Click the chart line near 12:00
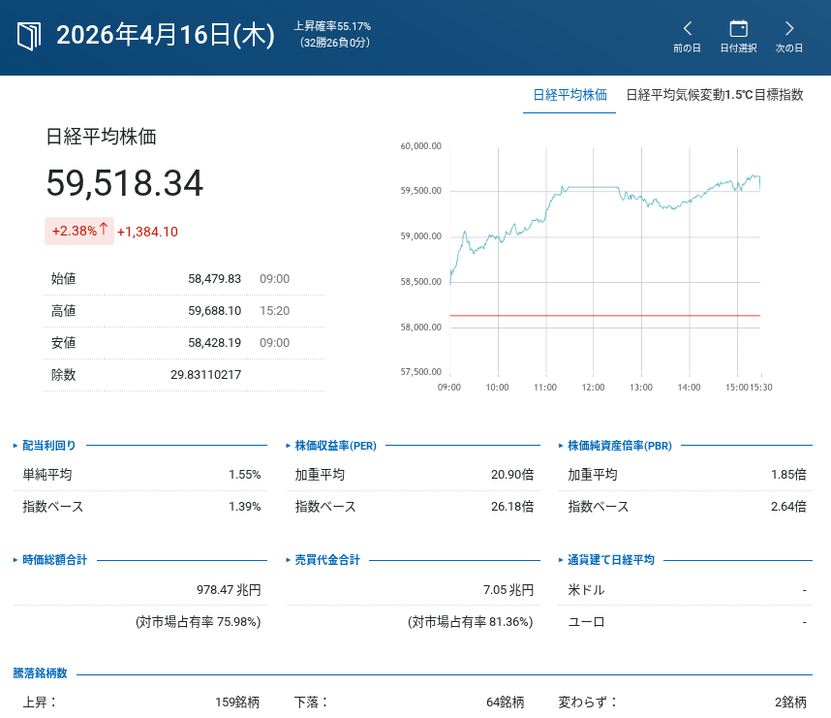The height and width of the screenshot is (718, 831). [593, 187]
